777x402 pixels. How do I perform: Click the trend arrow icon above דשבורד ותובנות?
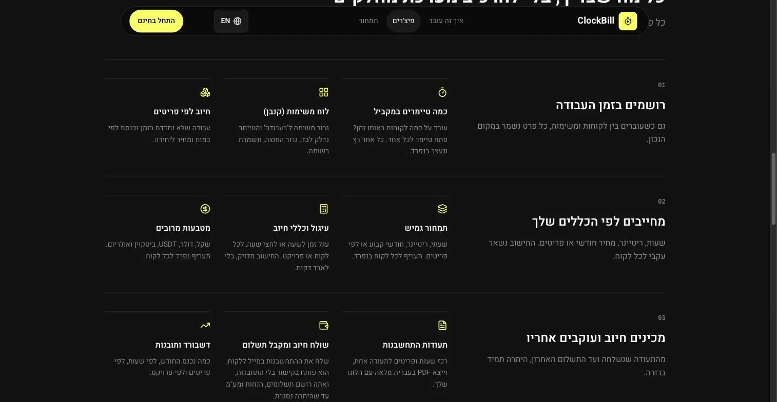point(205,325)
